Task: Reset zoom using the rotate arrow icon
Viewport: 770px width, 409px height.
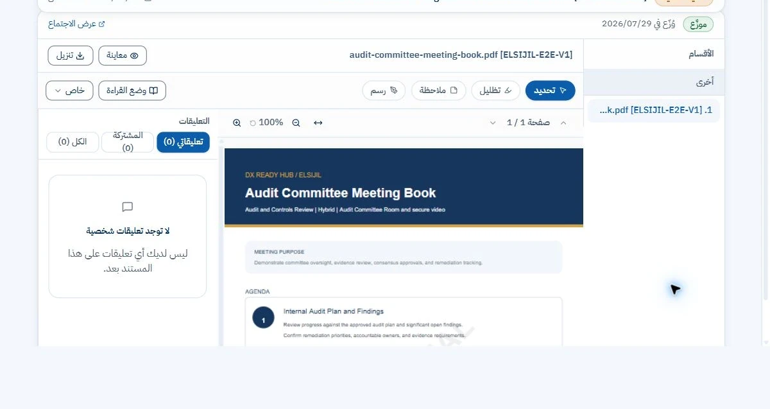Action: [x=252, y=123]
